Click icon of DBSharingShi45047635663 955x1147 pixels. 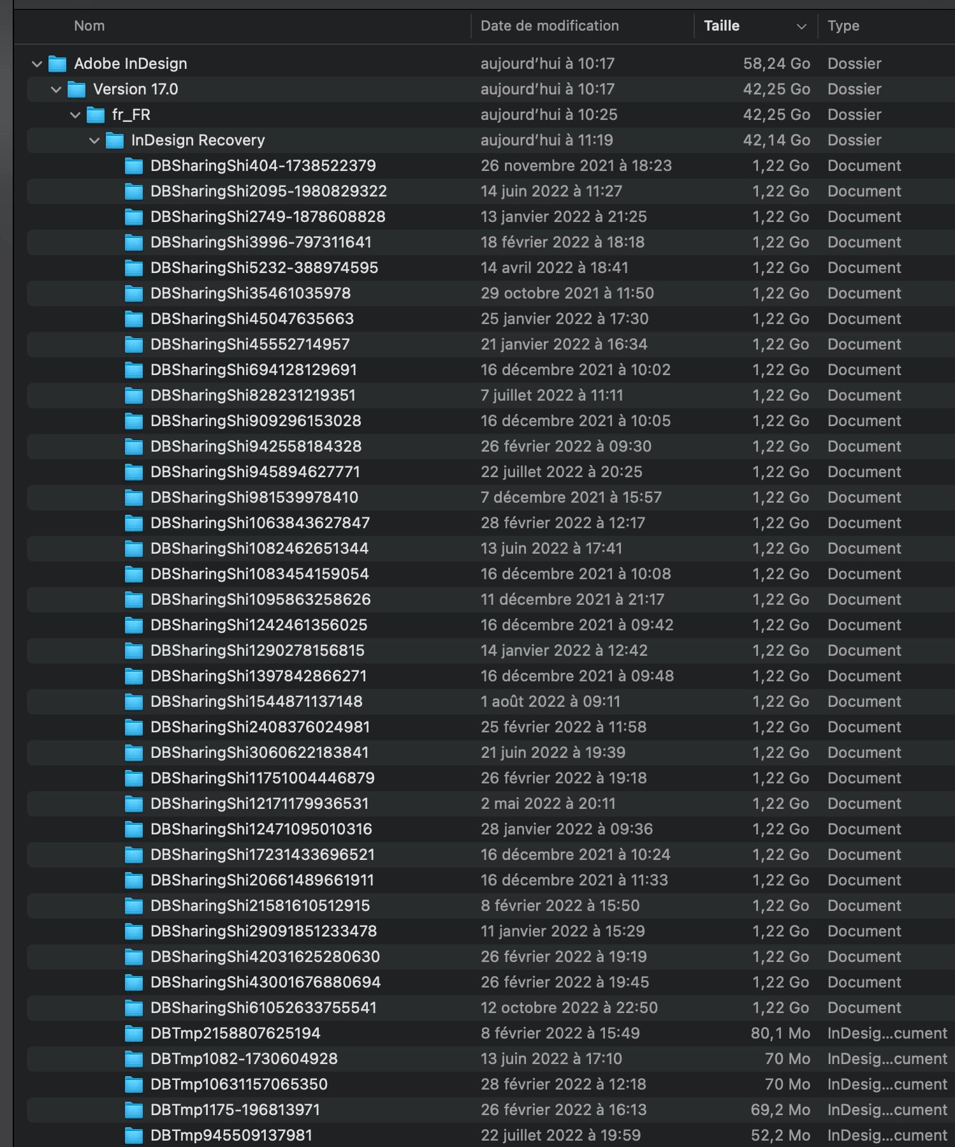click(x=134, y=319)
